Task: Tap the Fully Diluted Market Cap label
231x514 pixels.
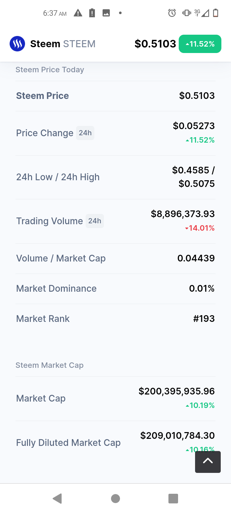Action: [x=68, y=443]
